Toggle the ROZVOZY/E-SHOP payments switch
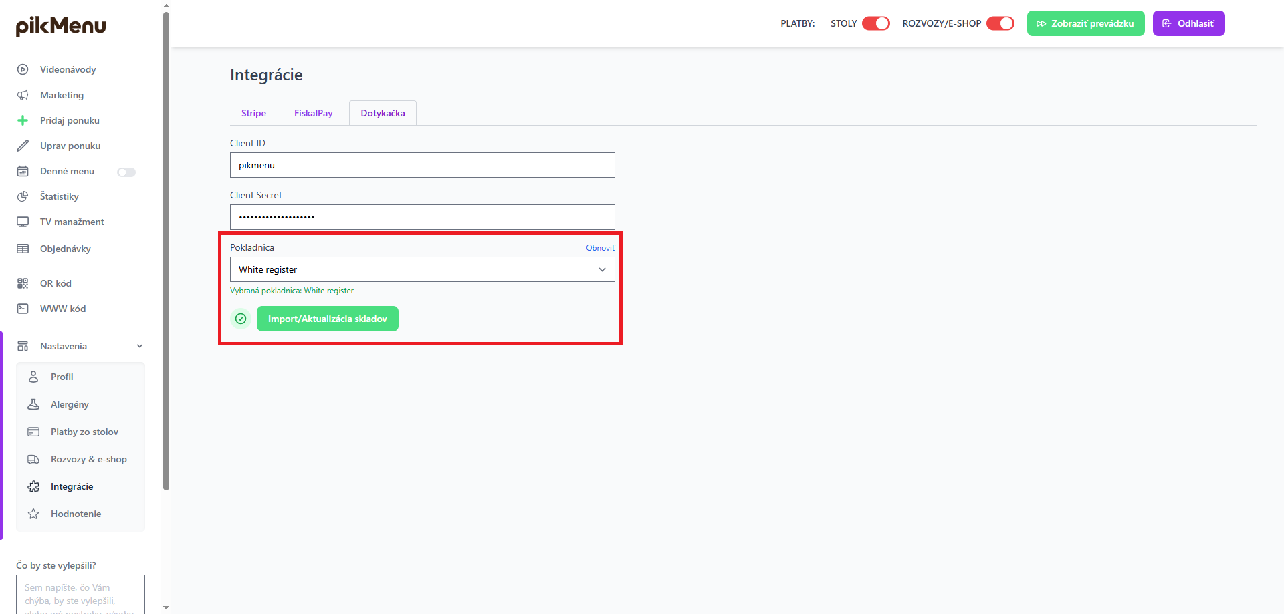This screenshot has width=1284, height=614. tap(1000, 23)
